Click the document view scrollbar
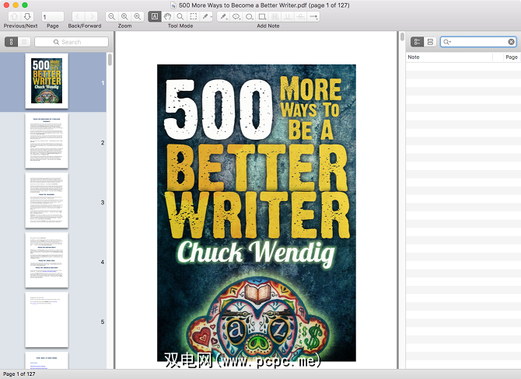521x379 pixels. tap(402, 37)
